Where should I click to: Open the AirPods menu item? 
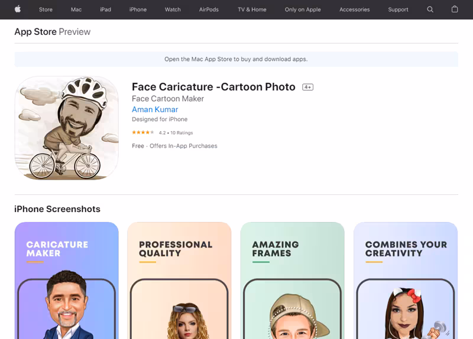tap(209, 9)
